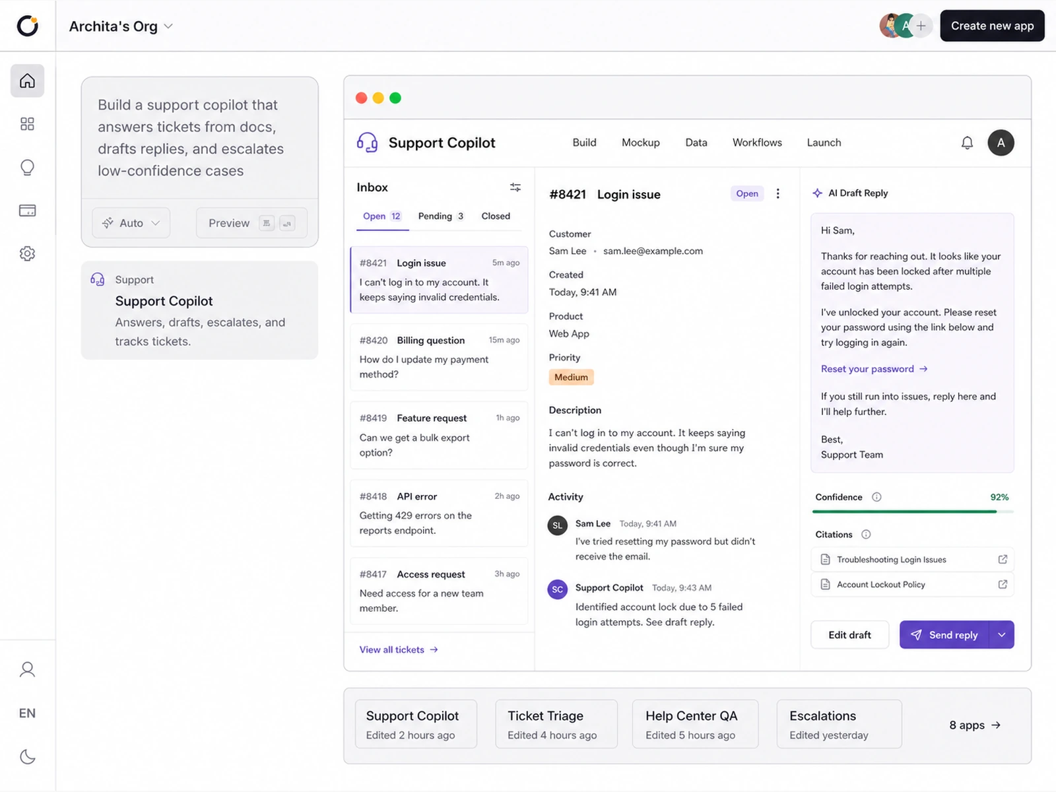Open ticket #8419 Feature request
The height and width of the screenshot is (792, 1056).
pyautogui.click(x=439, y=435)
